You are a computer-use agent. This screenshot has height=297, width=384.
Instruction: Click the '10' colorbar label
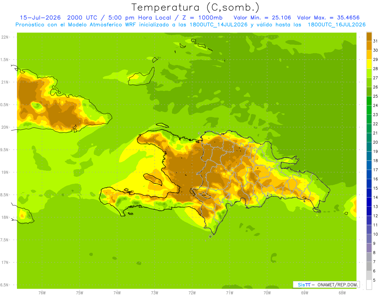(375, 234)
